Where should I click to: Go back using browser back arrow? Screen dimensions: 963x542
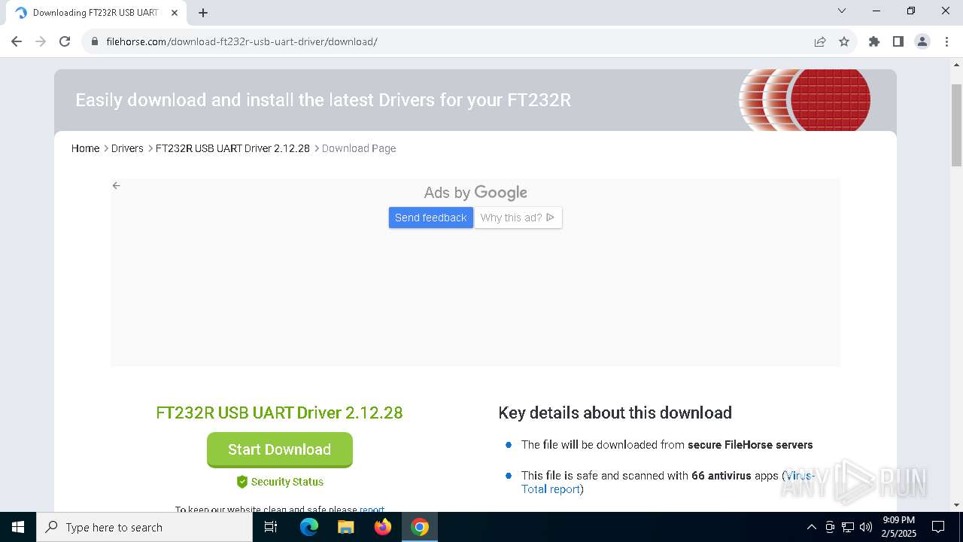pos(17,41)
